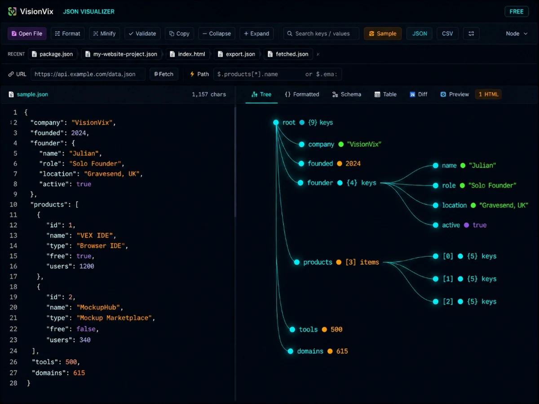The image size is (539, 404).
Task: Copy the JSON to clipboard
Action: (179, 34)
